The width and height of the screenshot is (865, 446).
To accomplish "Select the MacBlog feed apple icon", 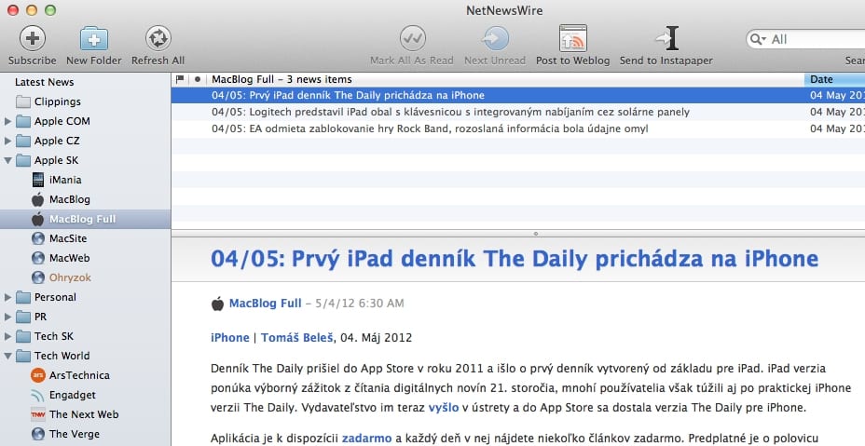I will [37, 199].
